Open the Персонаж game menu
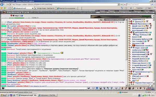The width and height of the screenshot is (156, 97). (x=137, y=11)
